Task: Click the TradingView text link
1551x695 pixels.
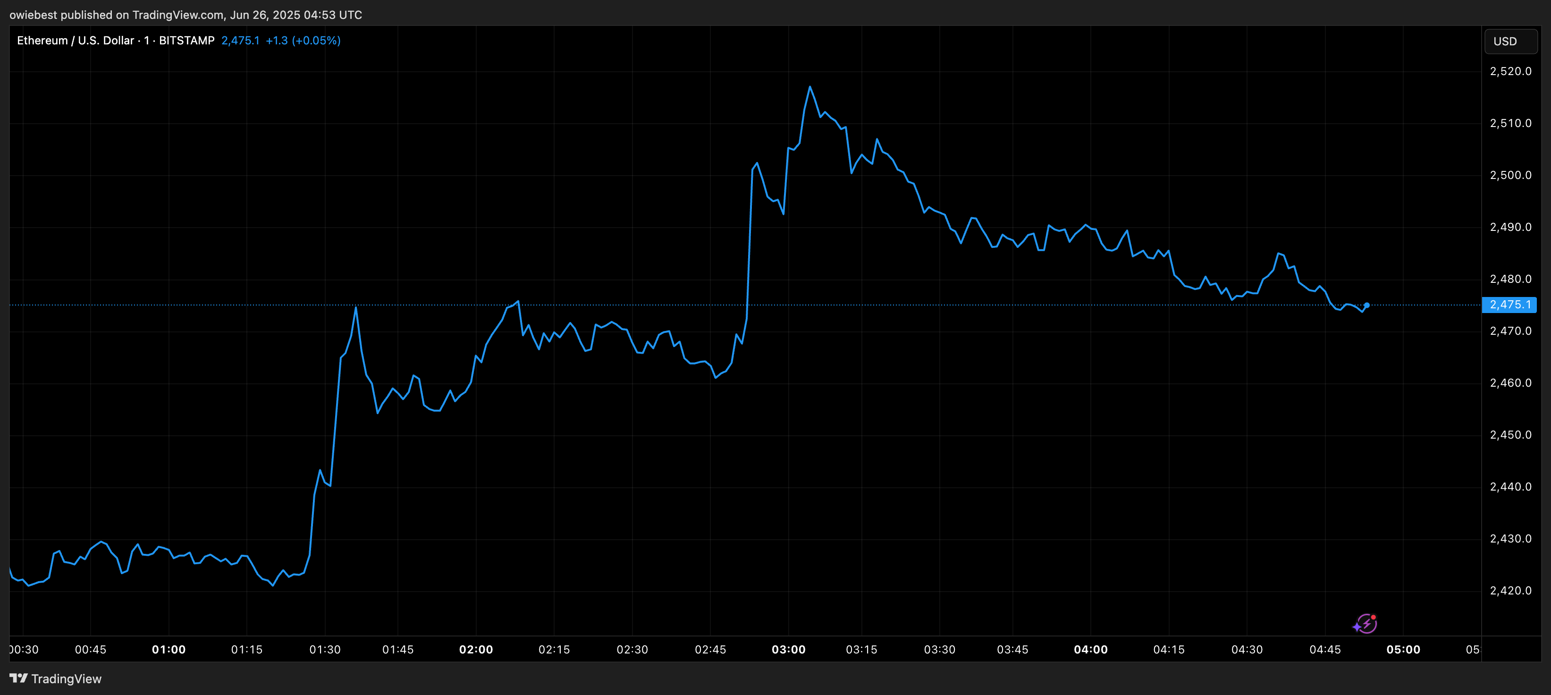Action: point(66,679)
